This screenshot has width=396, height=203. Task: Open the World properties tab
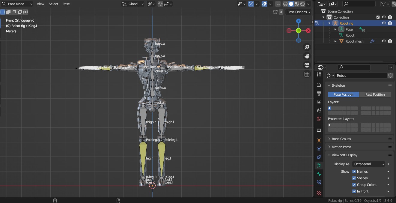click(x=319, y=119)
